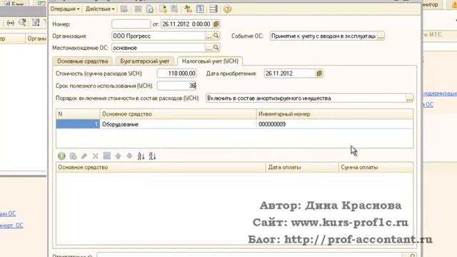Click the Местонахождение ОС field основное
The image size is (457, 257).
pos(159,48)
